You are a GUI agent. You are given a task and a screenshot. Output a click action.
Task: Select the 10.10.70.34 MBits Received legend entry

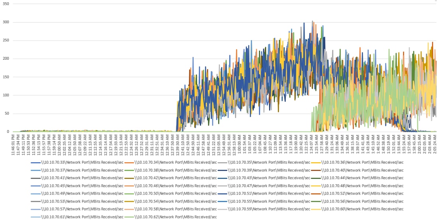click(170, 162)
